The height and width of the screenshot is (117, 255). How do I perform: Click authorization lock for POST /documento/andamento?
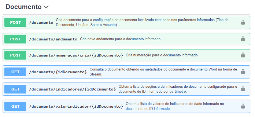pos(243,39)
